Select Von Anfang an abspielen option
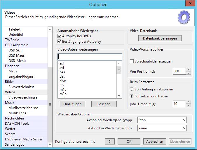This screenshot has width=197, height=150. pyautogui.click(x=132, y=89)
